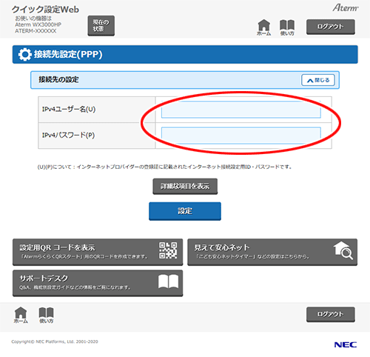
Task: Focus the IPv4ユーザー名(U) input field
Action: (241, 109)
